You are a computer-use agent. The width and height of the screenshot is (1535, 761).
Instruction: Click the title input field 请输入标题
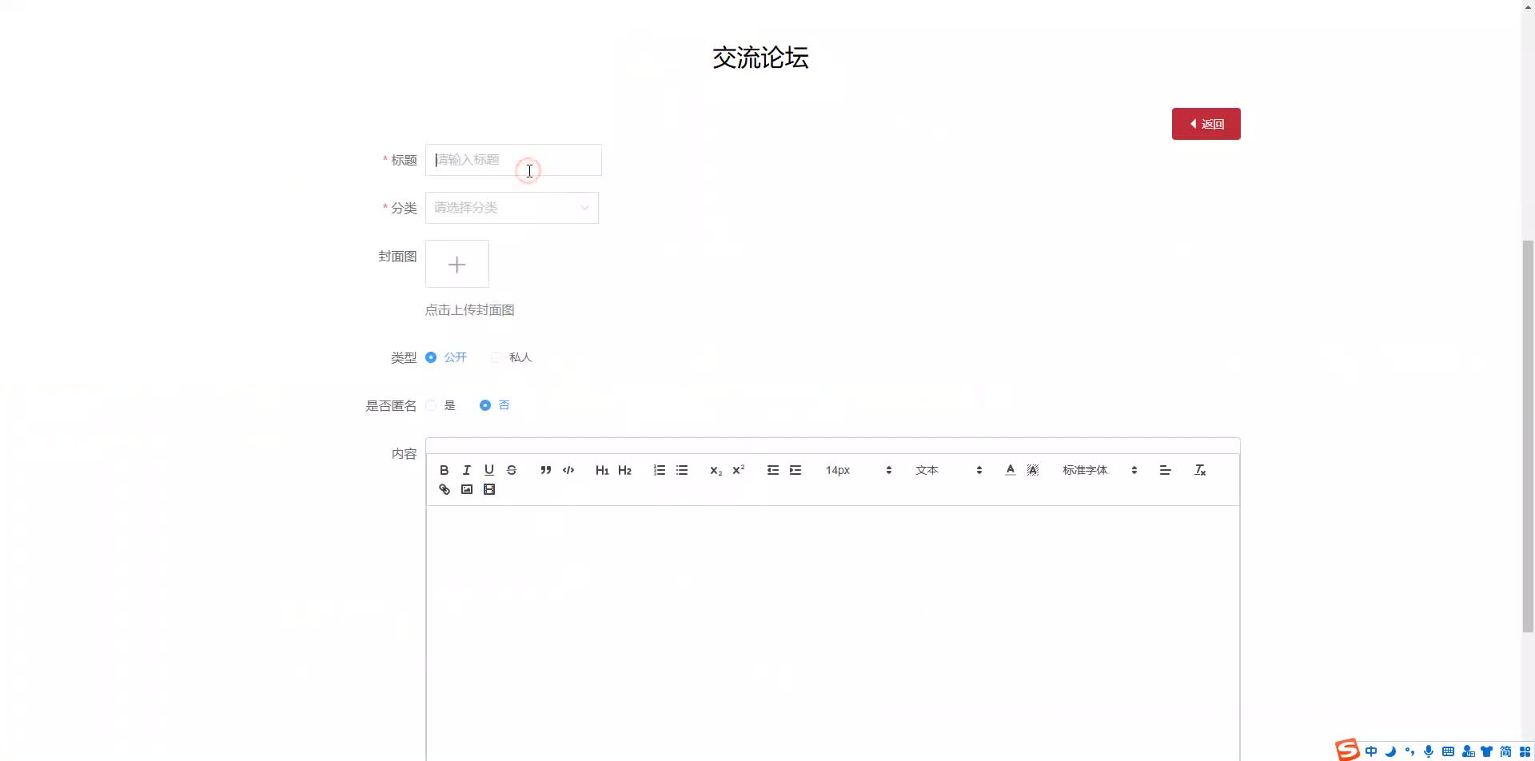pyautogui.click(x=513, y=160)
